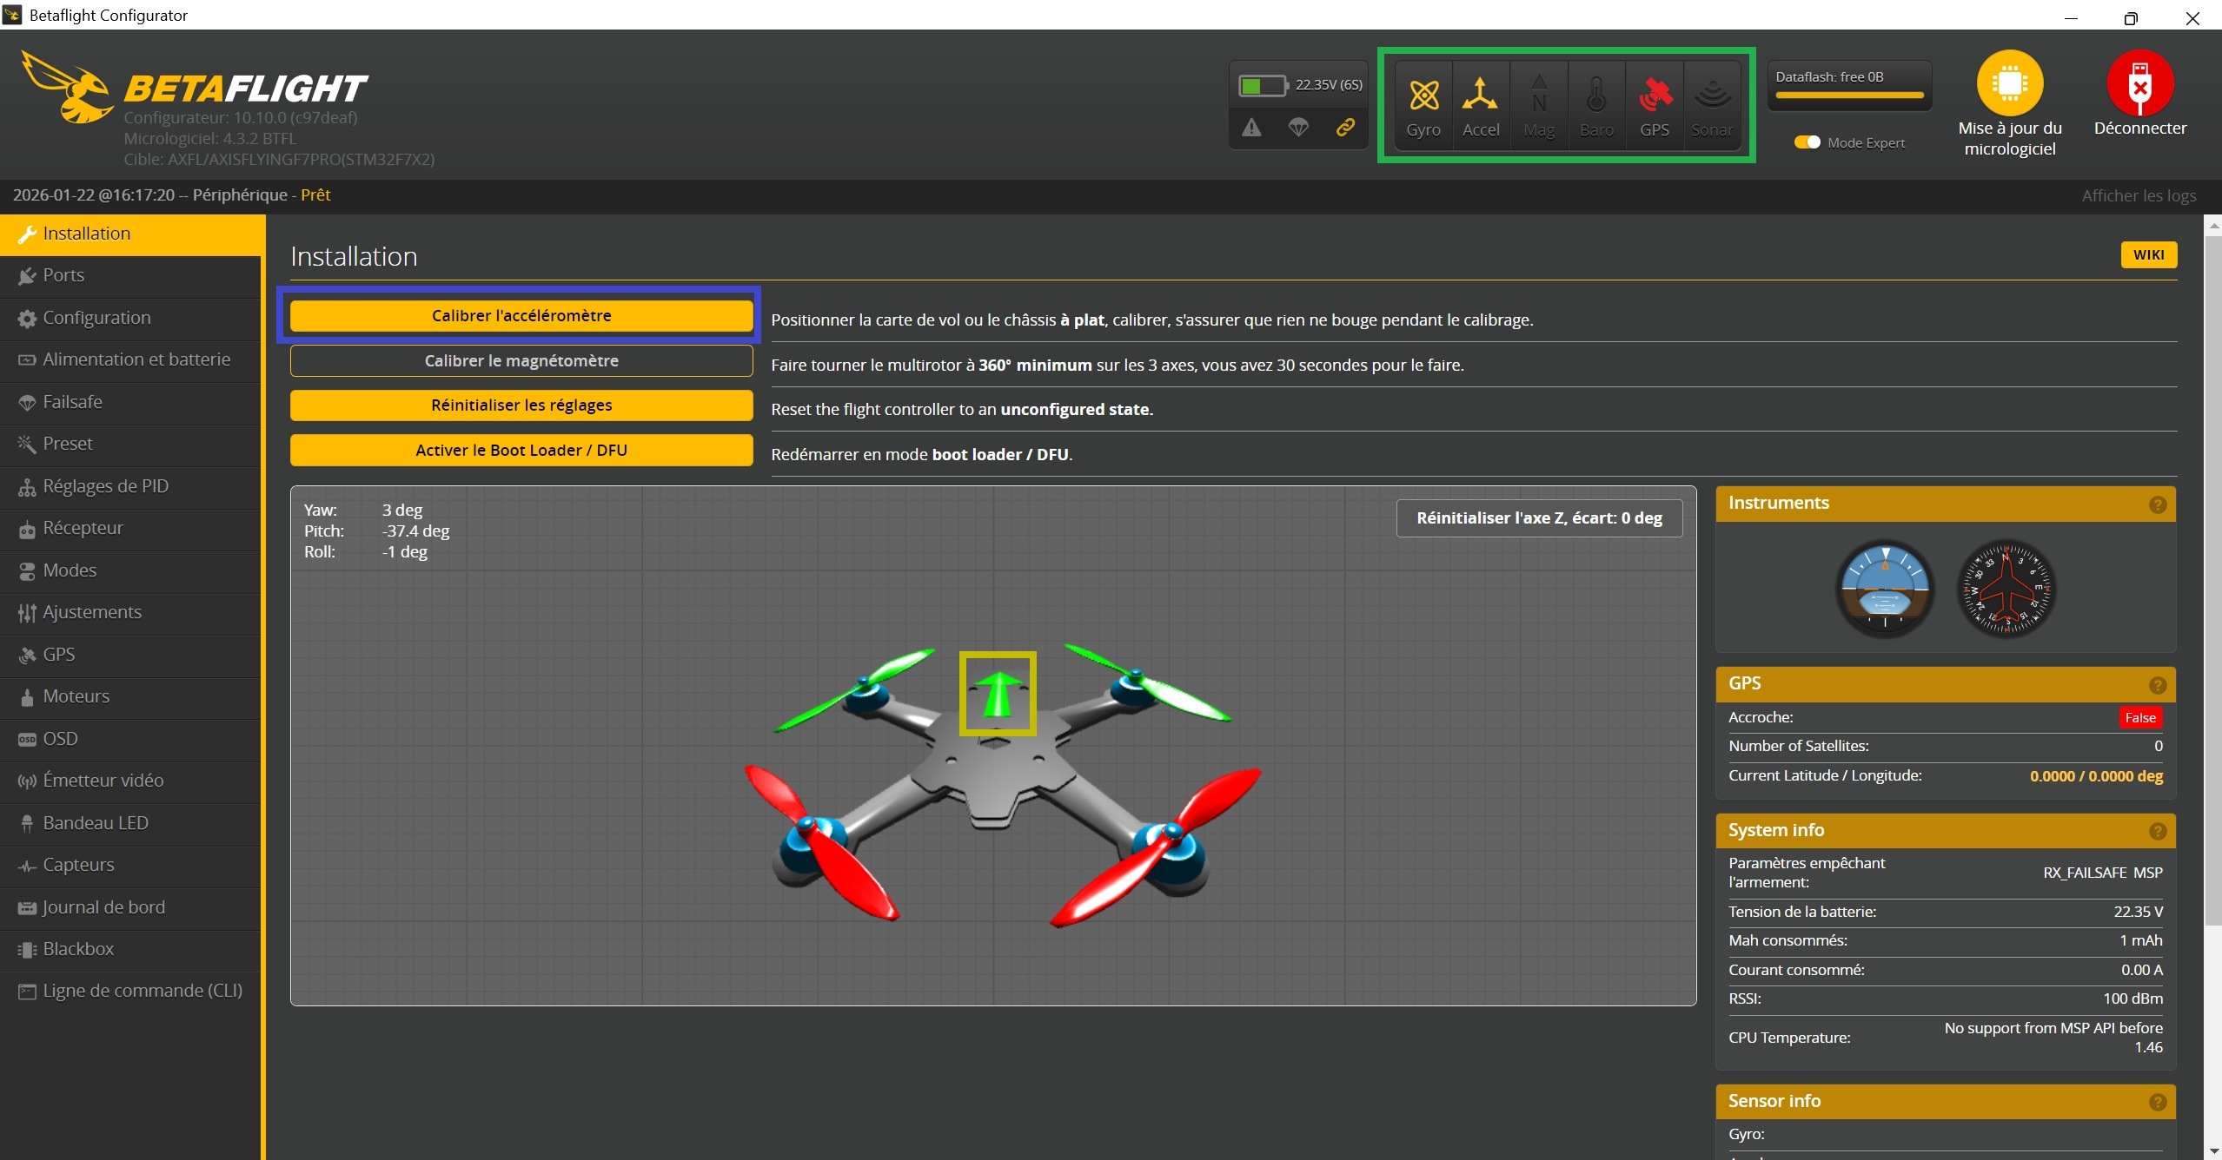This screenshot has height=1160, width=2222.
Task: Open the Moteurs tab
Action: pyautogui.click(x=76, y=696)
